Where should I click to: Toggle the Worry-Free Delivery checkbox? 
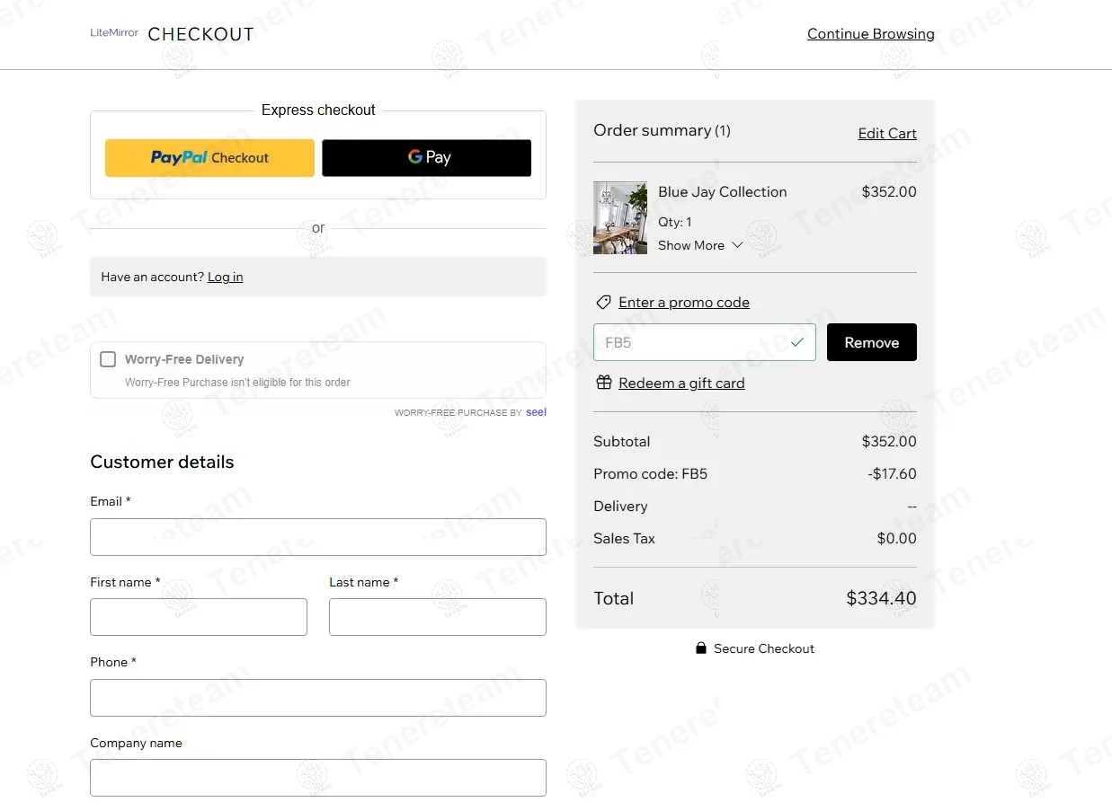point(108,359)
